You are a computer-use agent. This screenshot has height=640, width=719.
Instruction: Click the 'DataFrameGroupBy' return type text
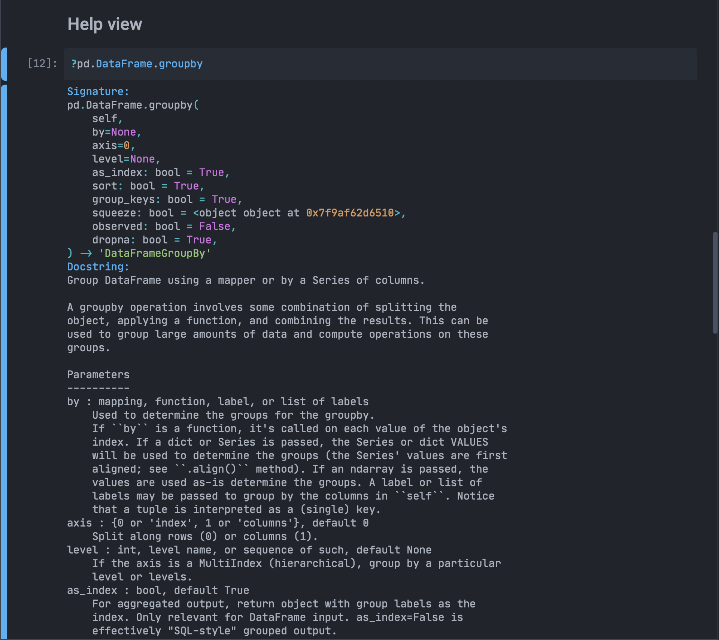point(155,254)
